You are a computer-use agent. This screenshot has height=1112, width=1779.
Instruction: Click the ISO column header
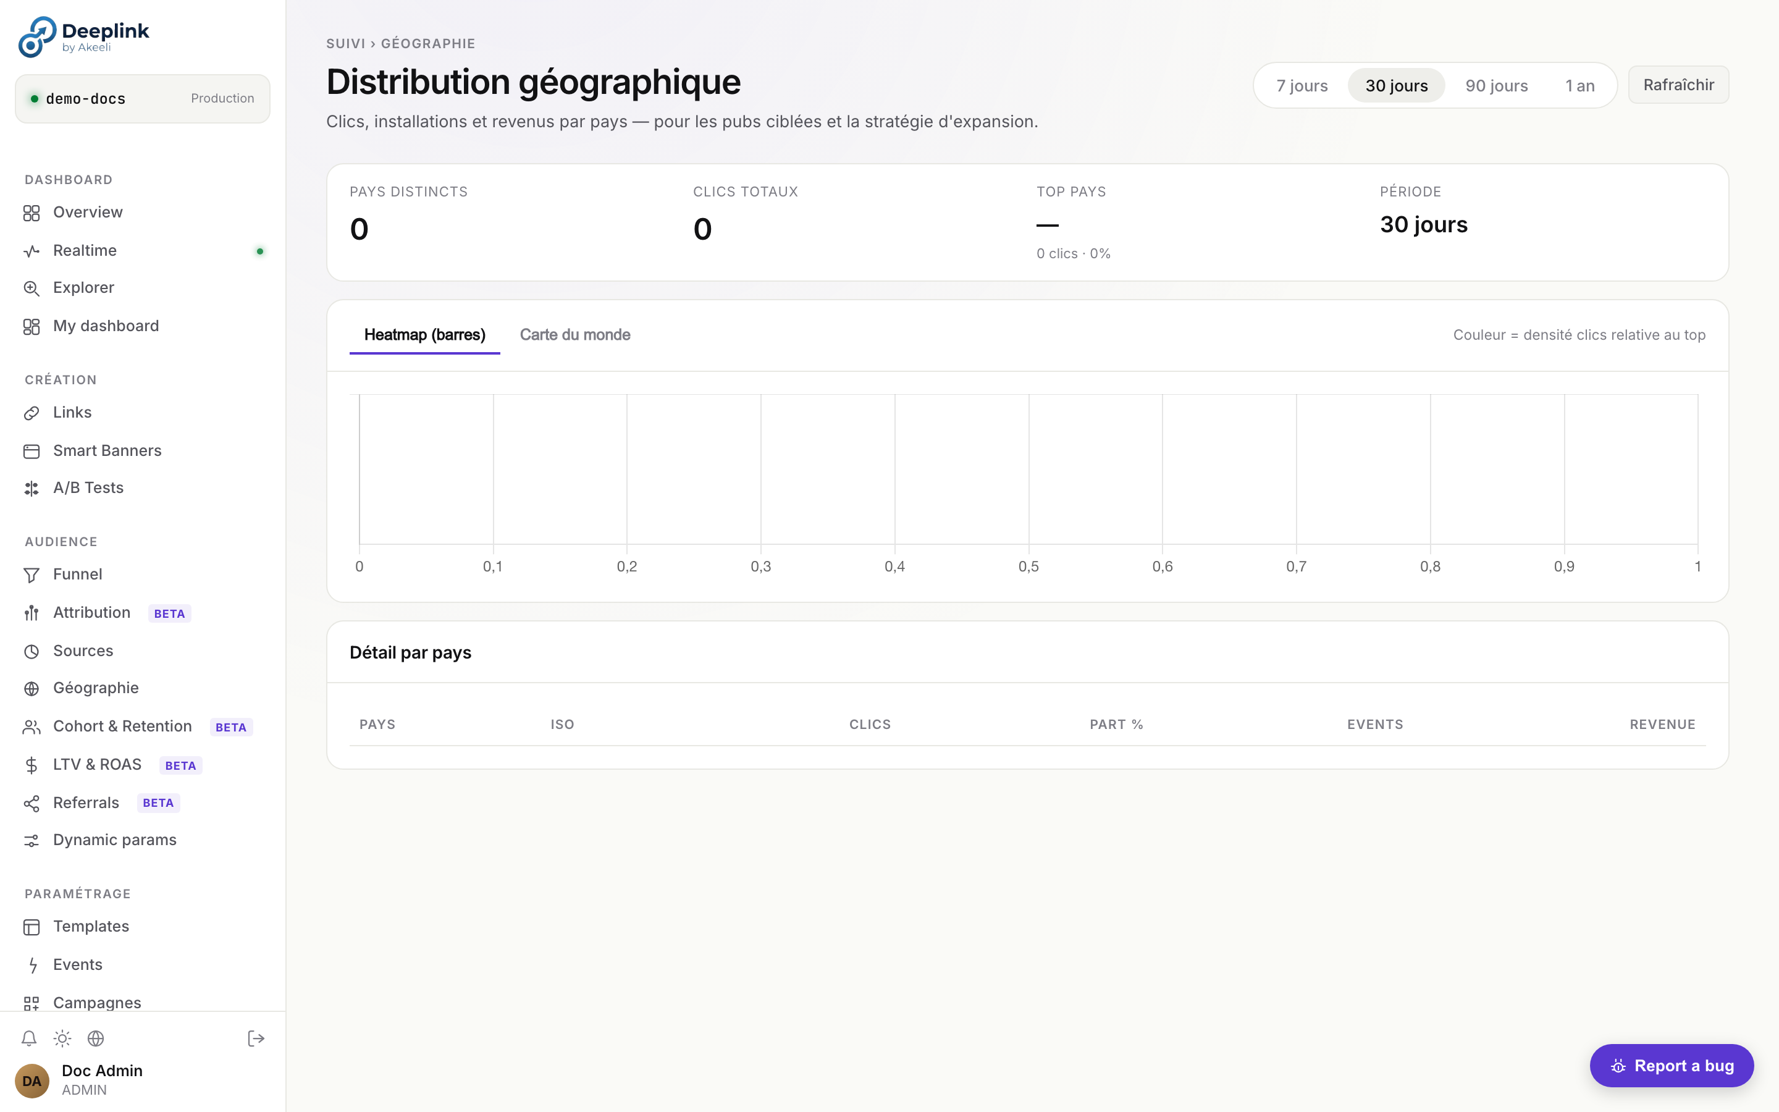click(x=562, y=725)
